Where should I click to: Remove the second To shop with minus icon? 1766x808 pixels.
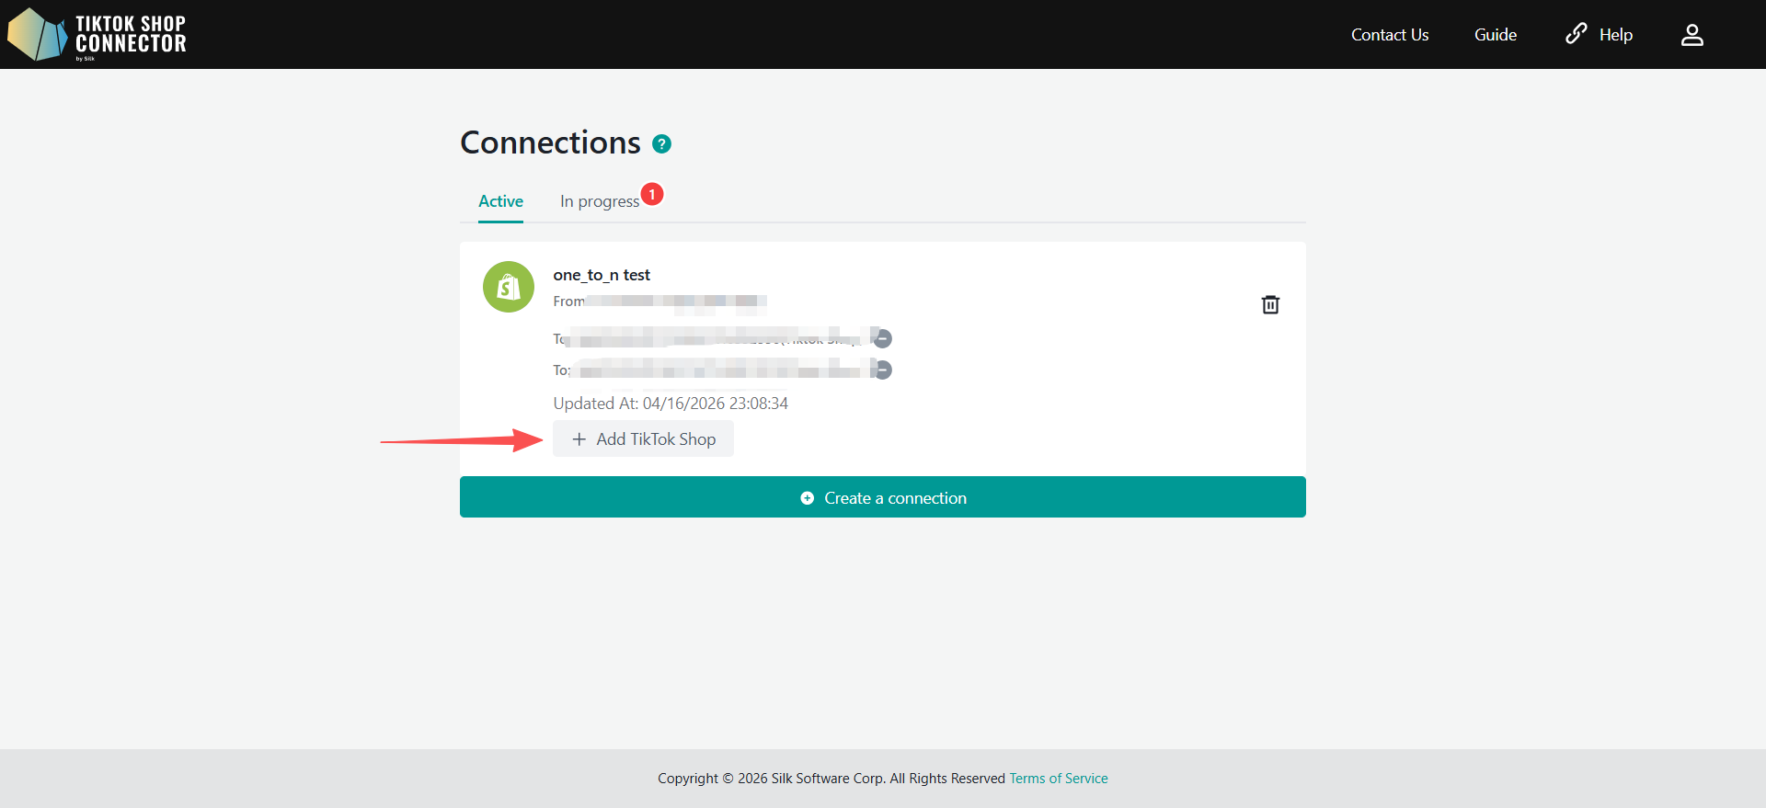[882, 370]
